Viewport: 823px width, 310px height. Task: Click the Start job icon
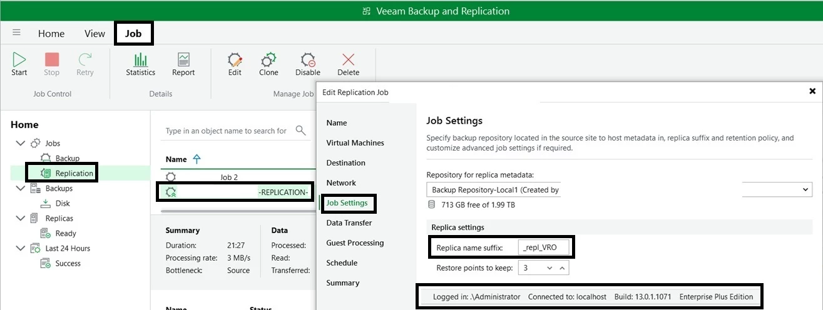point(19,60)
